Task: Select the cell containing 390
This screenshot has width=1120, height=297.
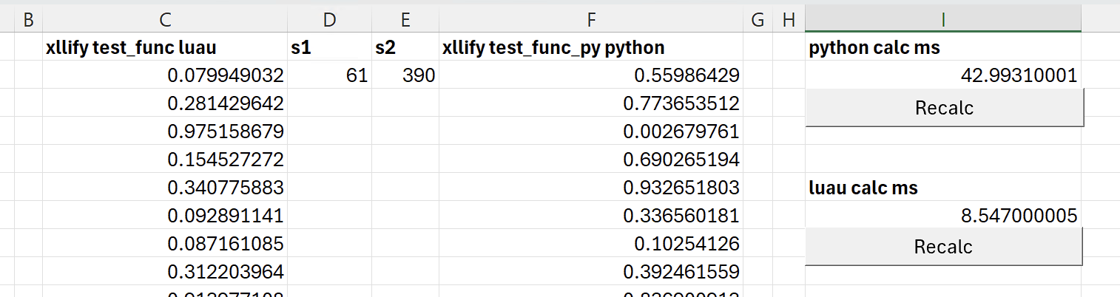Action: pyautogui.click(x=405, y=75)
